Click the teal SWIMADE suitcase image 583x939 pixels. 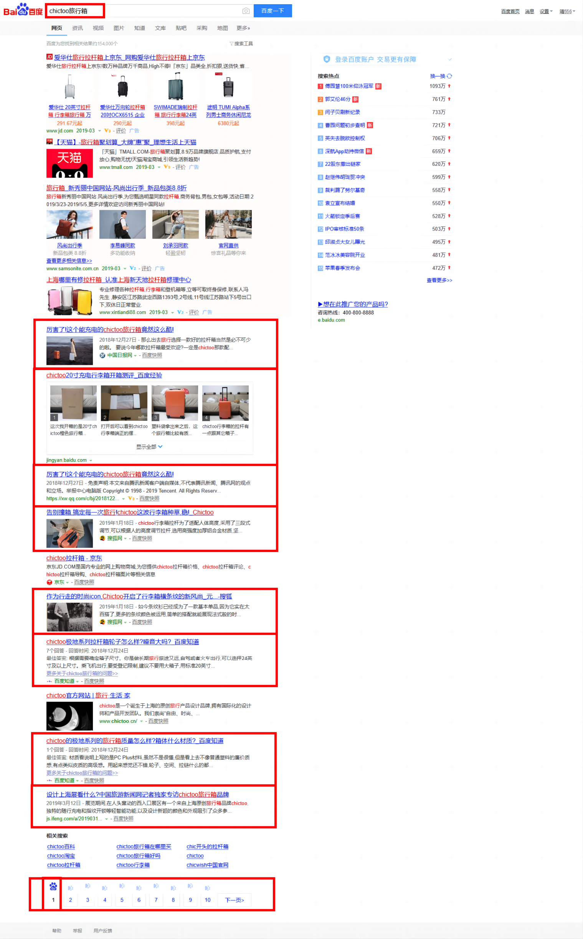(x=175, y=86)
